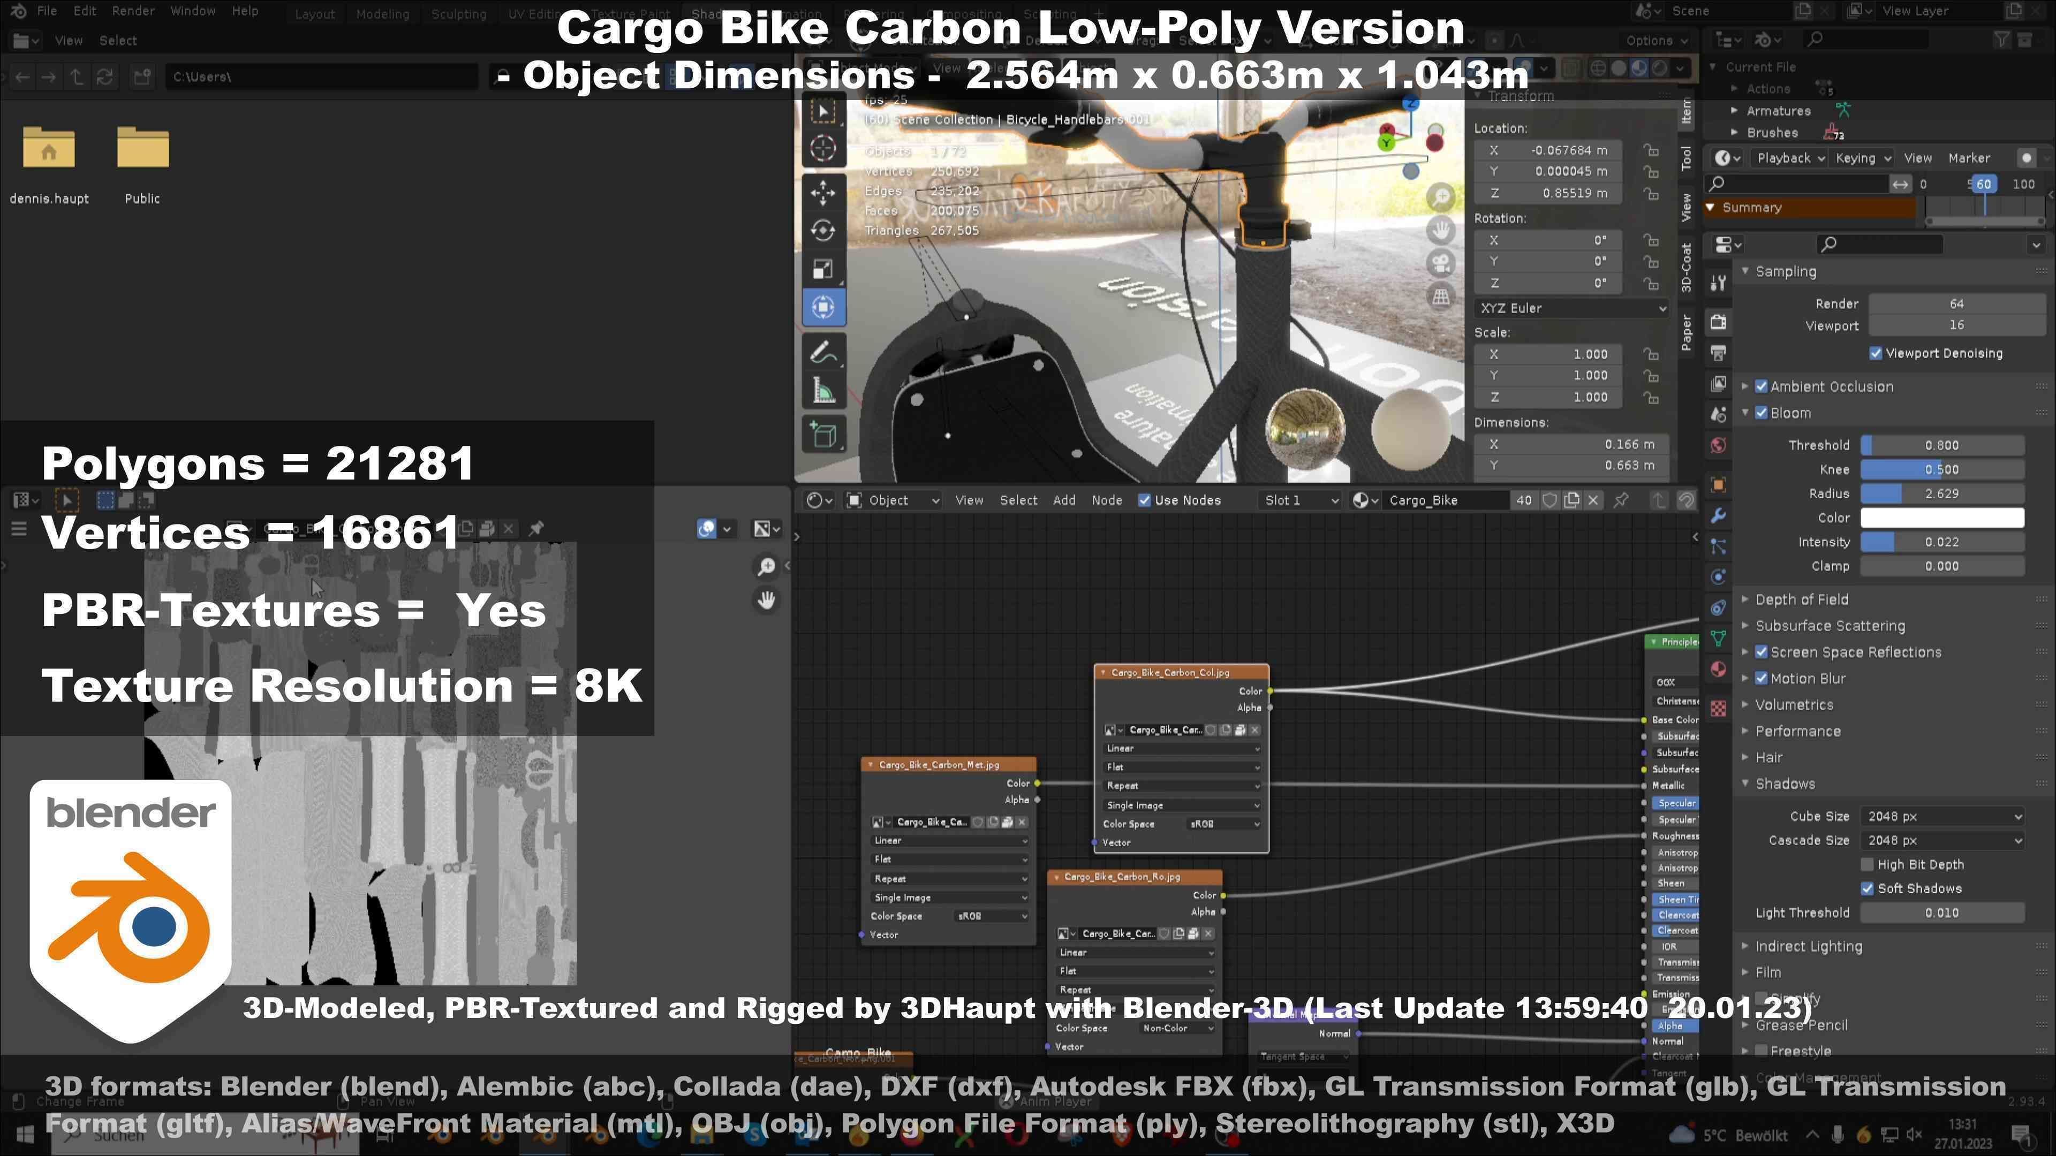Viewport: 2056px width, 1156px height.
Task: Click viewport zoom magnifier gizmo
Action: pos(1441,197)
